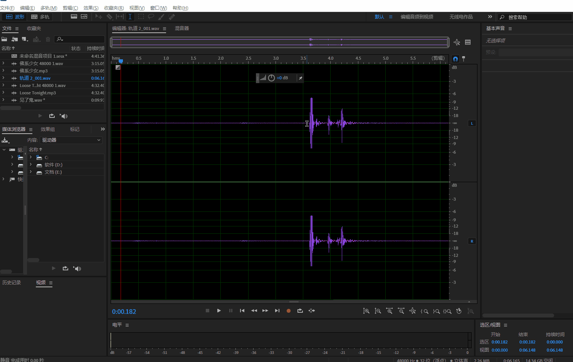The width and height of the screenshot is (573, 362).
Task: Expand the 软件 (D:) drive
Action: pos(31,164)
